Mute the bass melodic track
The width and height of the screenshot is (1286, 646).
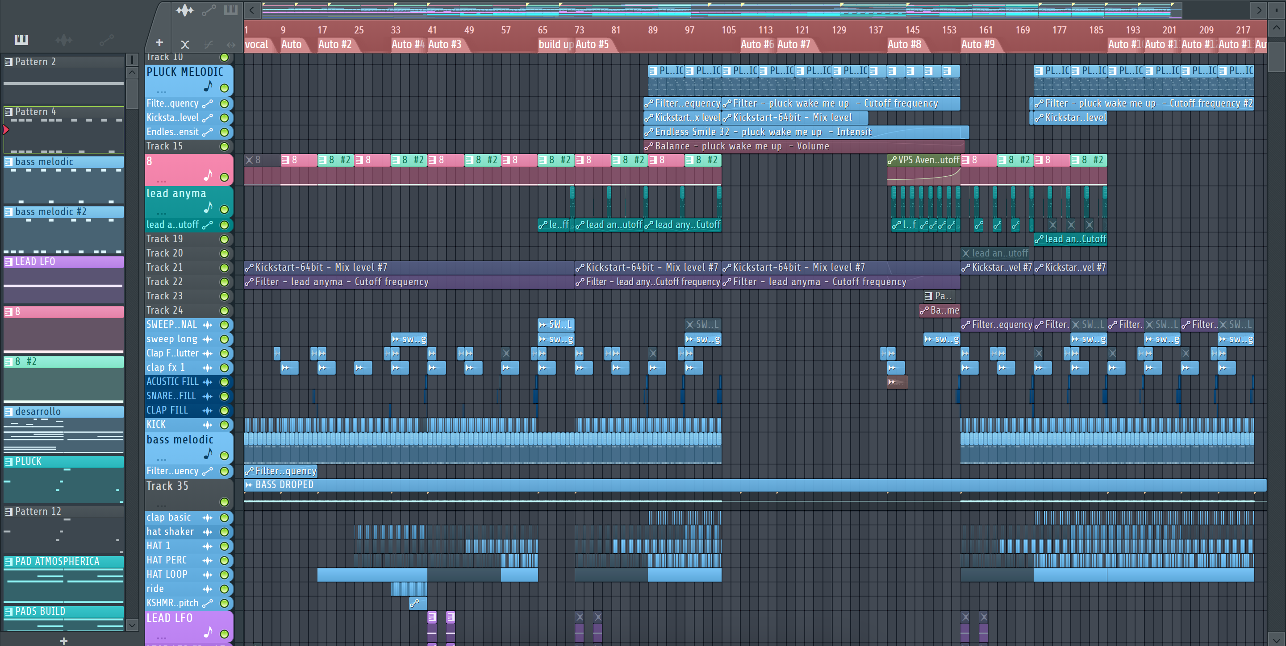225,456
